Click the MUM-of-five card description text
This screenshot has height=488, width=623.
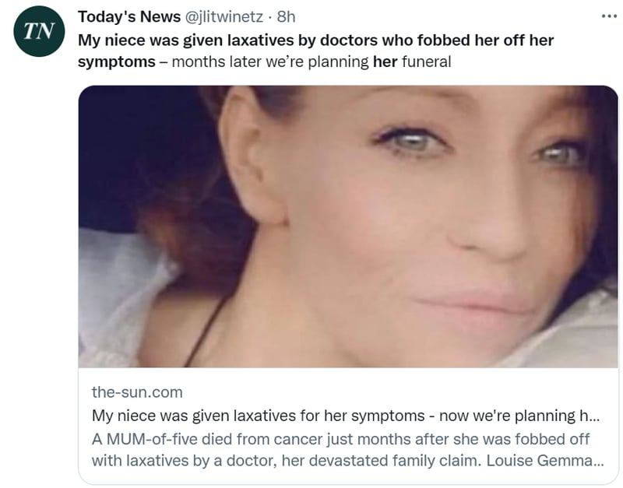click(x=347, y=450)
